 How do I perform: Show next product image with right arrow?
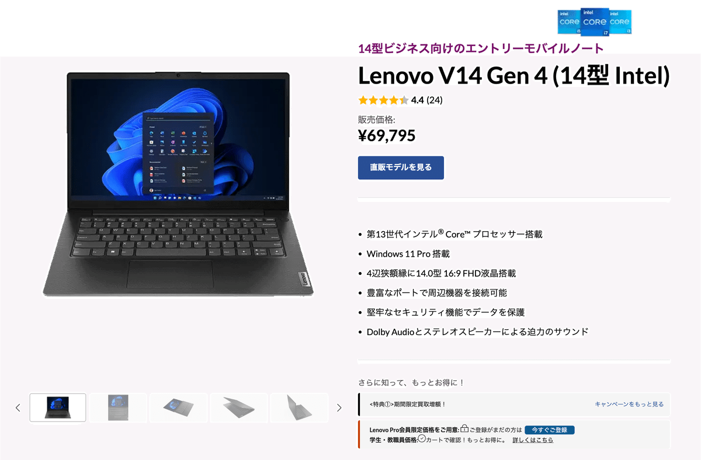click(x=339, y=407)
